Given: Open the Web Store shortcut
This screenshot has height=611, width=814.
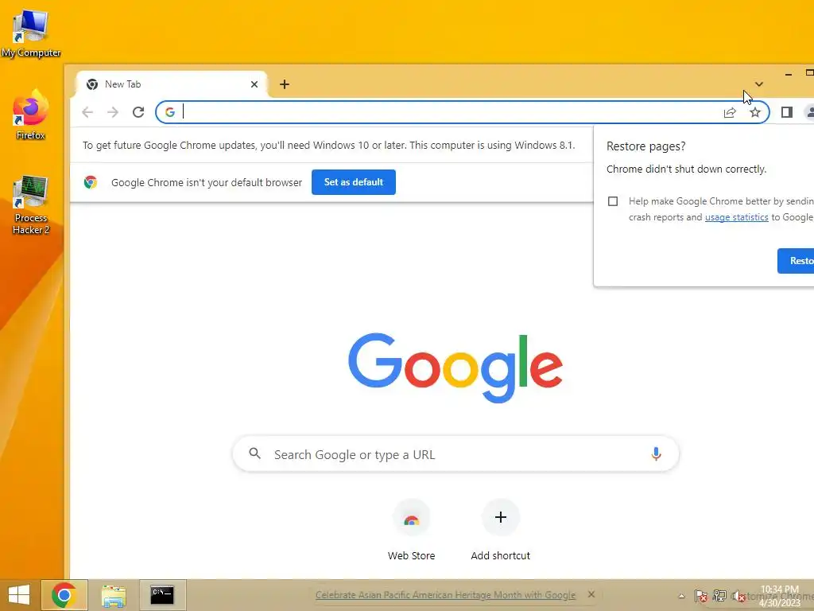Looking at the screenshot, I should 411,530.
